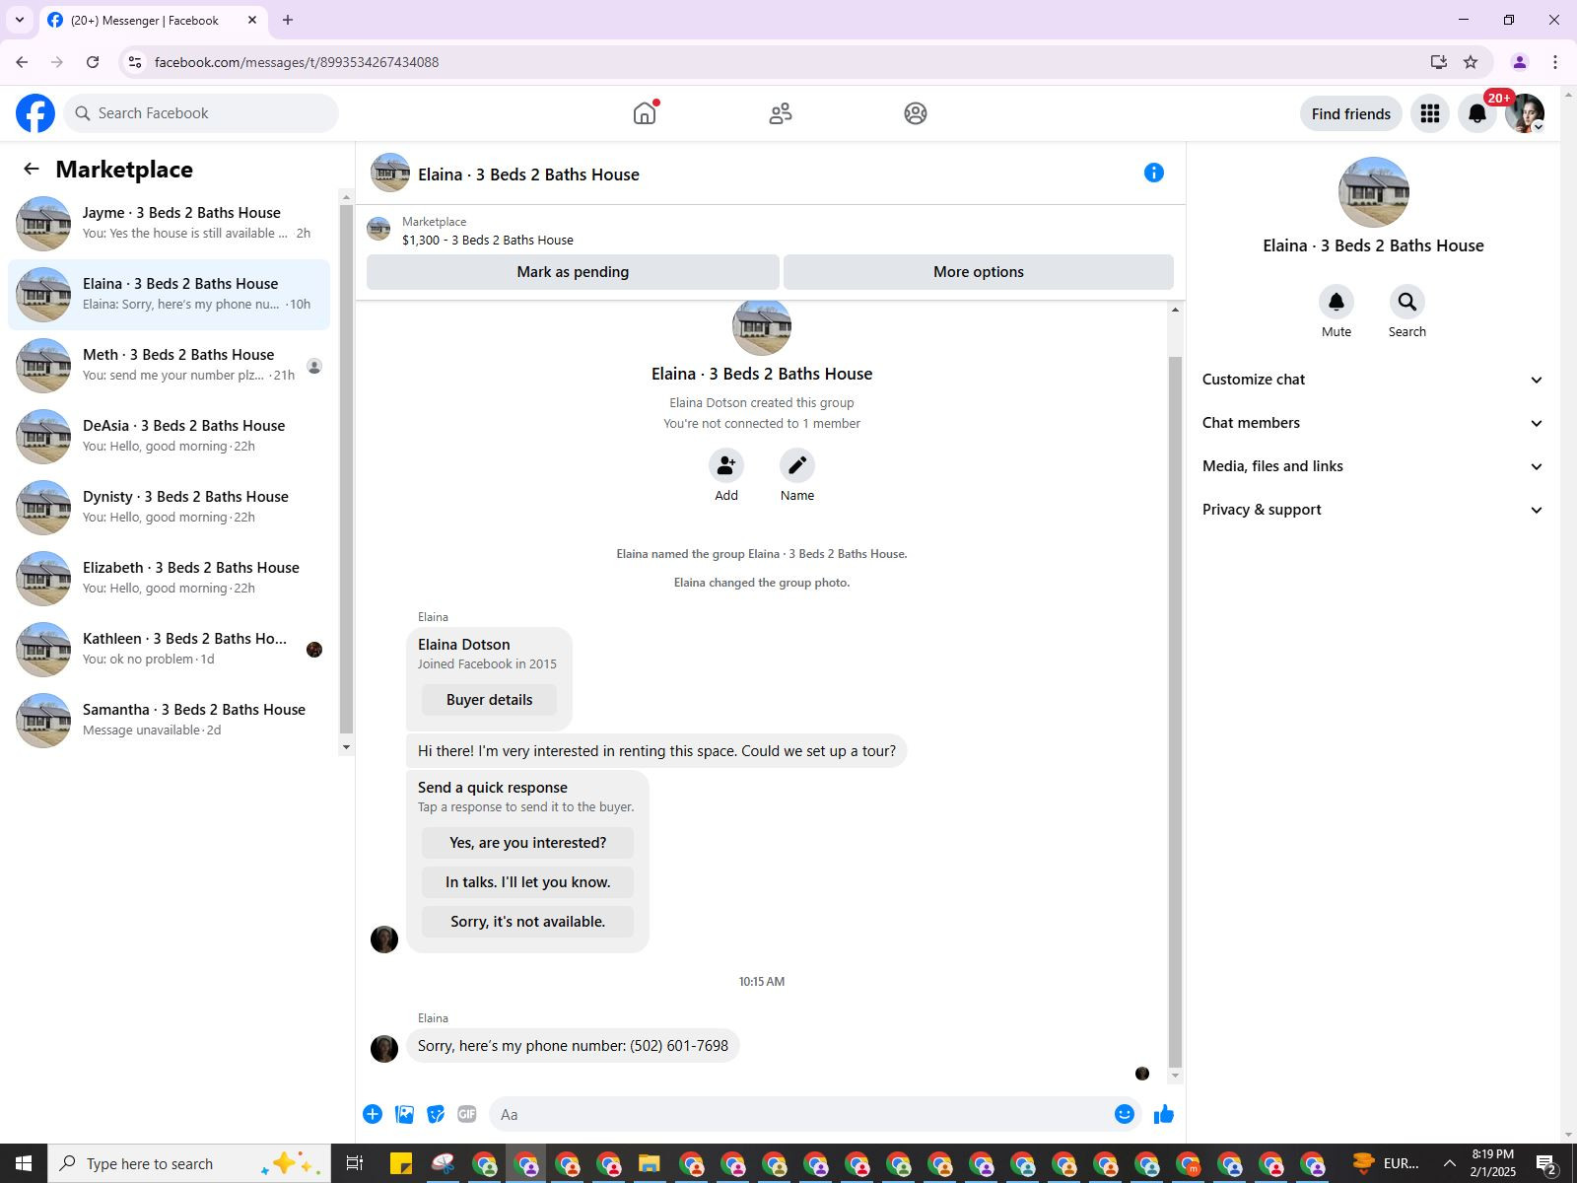Open a new browser tab
1577x1183 pixels.
[x=288, y=20]
